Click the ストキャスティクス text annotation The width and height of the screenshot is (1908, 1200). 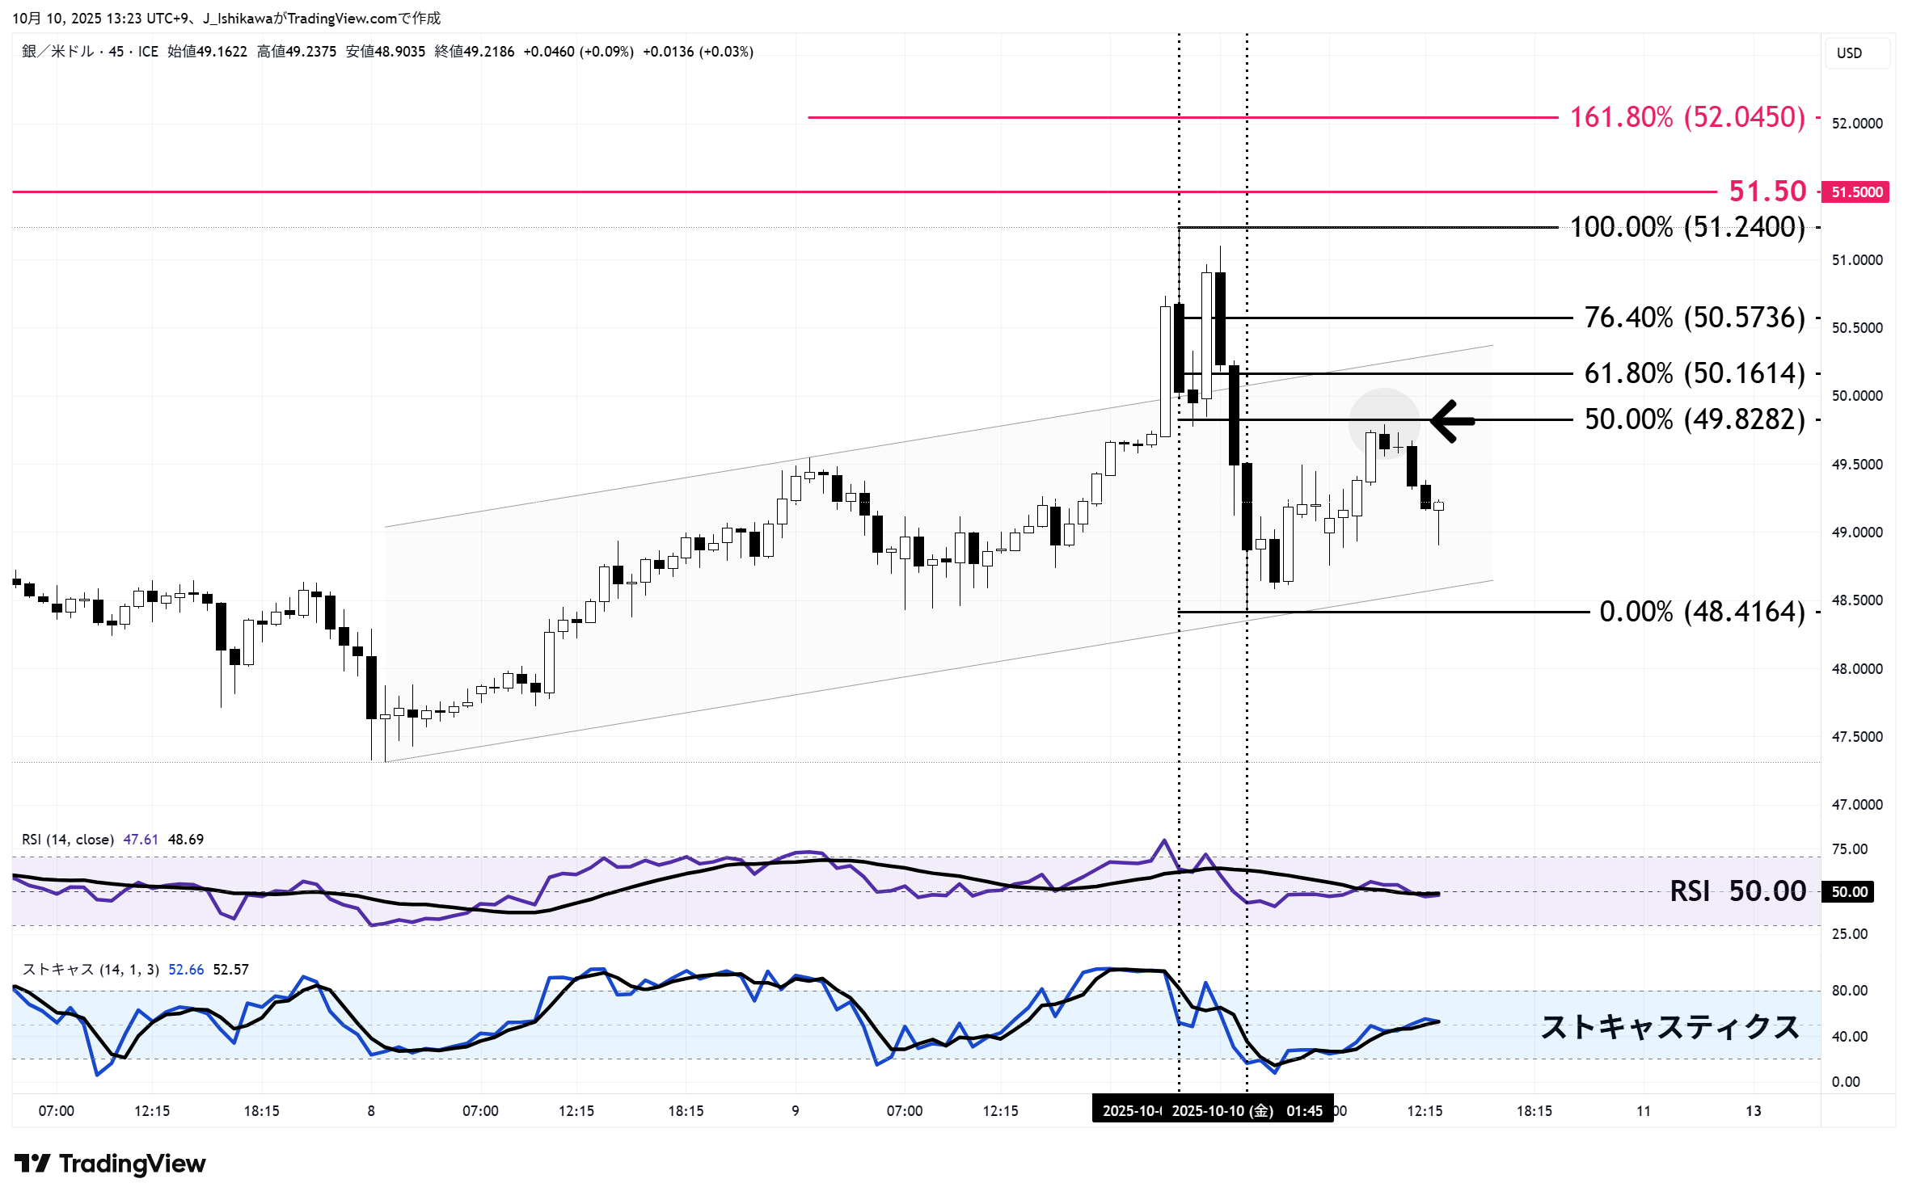pos(1669,1027)
